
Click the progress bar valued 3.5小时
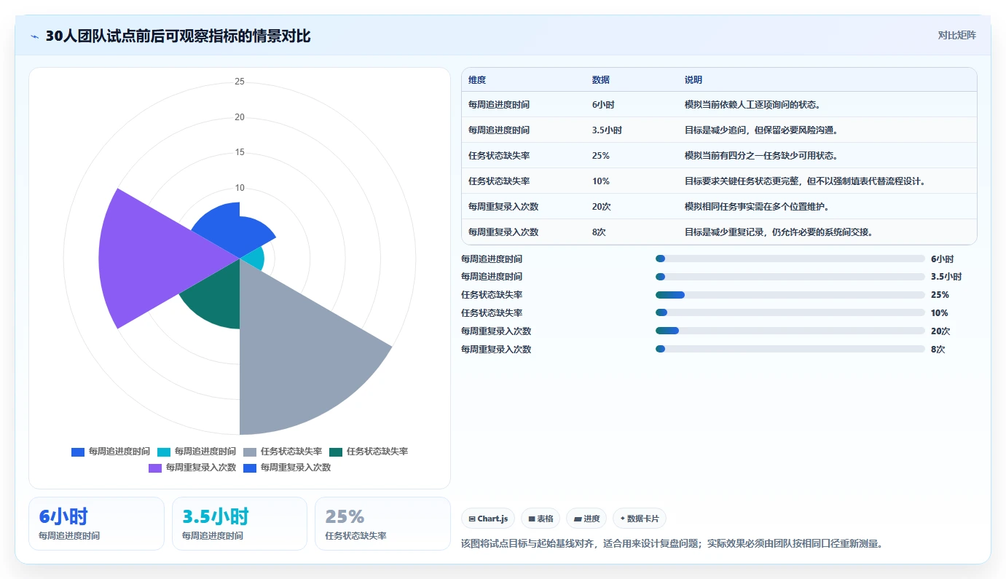790,277
